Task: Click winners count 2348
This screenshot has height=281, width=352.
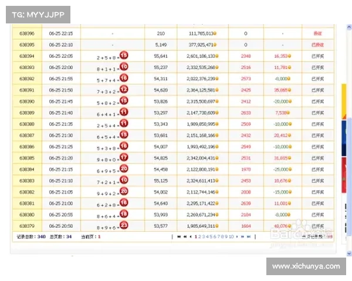Action: 246,56
